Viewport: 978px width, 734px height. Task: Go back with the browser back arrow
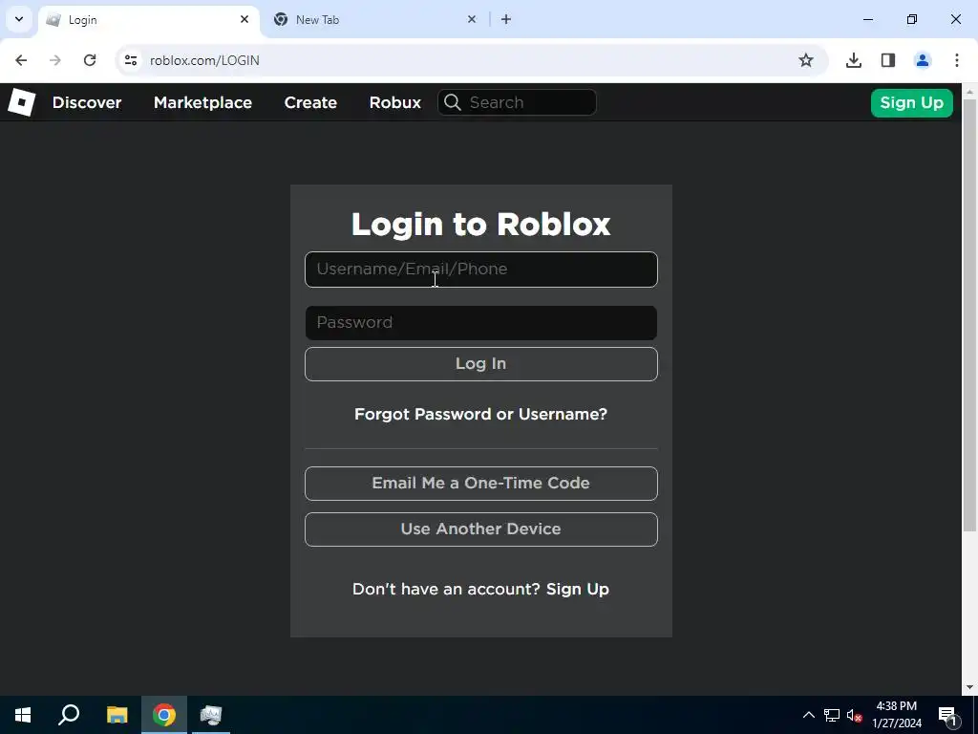(x=21, y=60)
